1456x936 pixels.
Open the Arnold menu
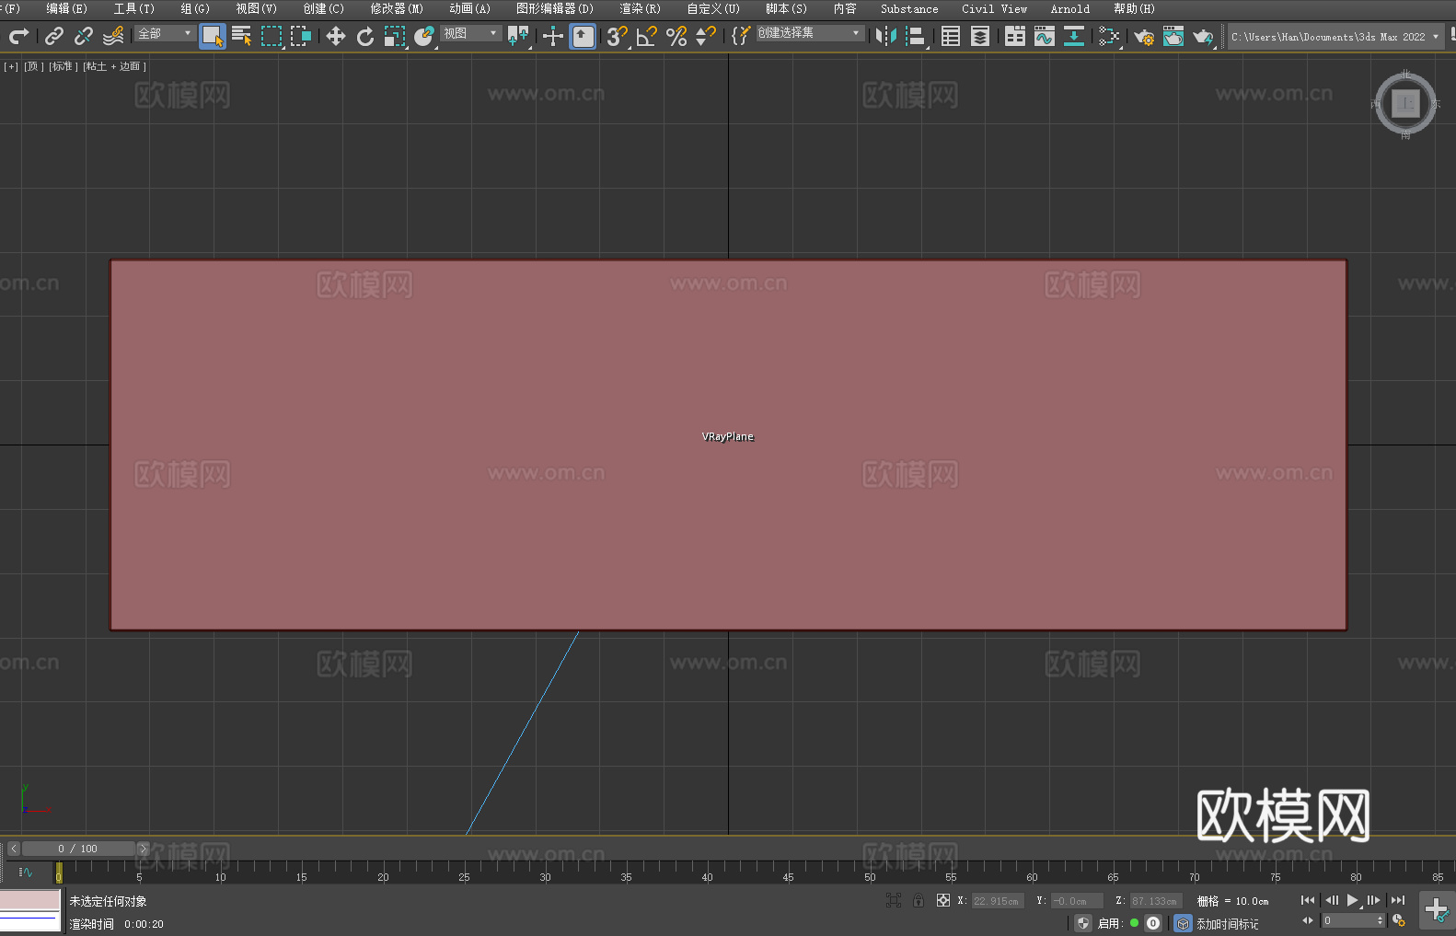tap(1069, 9)
